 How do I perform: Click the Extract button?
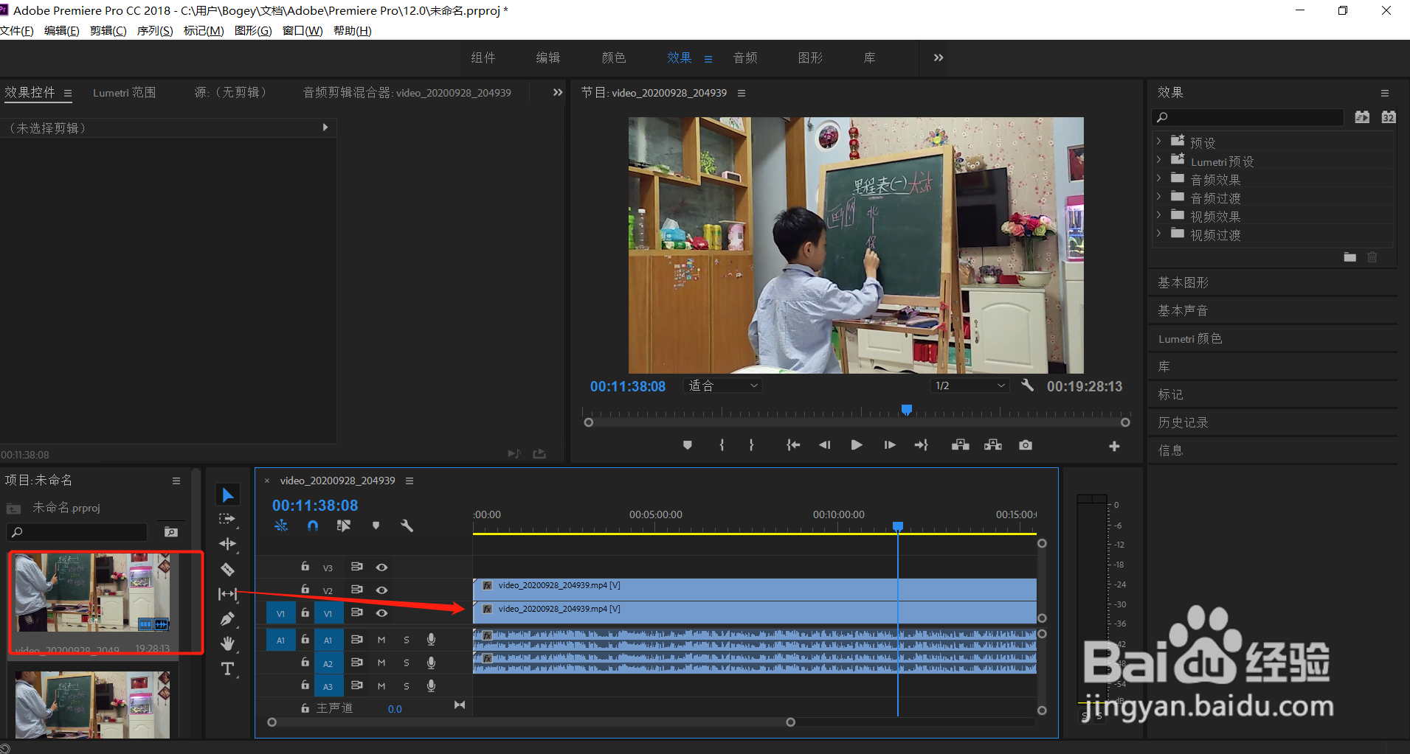993,445
